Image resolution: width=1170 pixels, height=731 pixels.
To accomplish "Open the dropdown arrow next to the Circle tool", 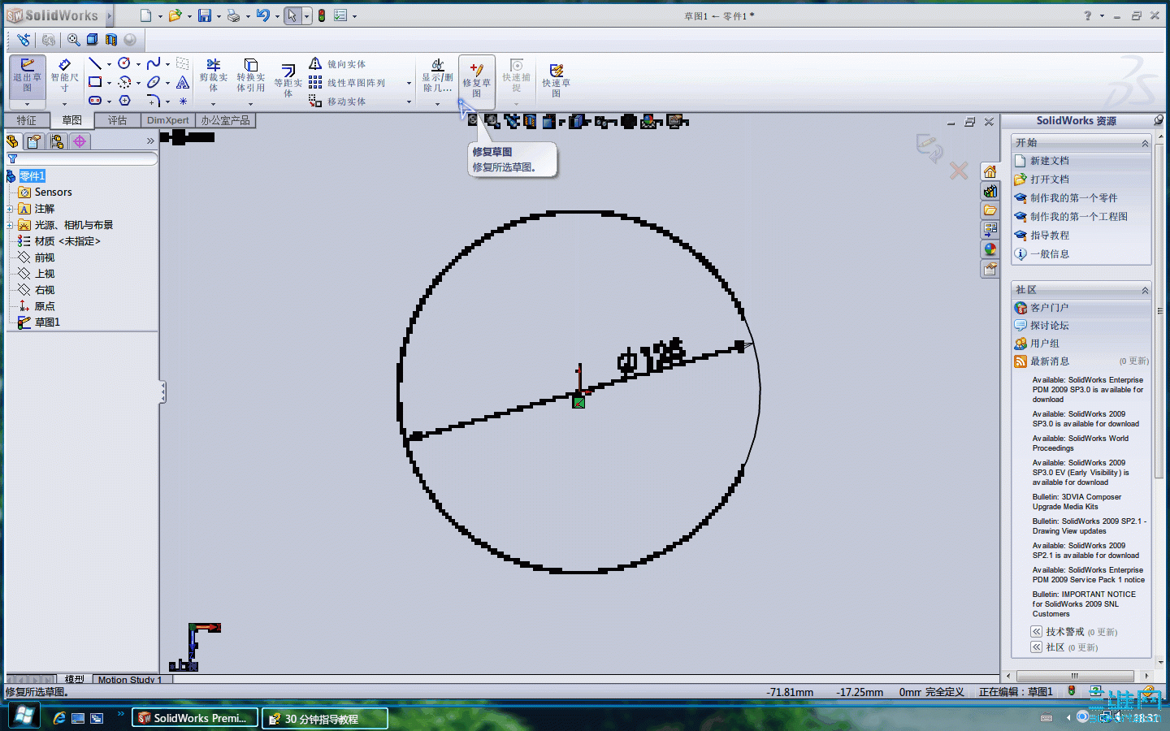I will [x=138, y=64].
